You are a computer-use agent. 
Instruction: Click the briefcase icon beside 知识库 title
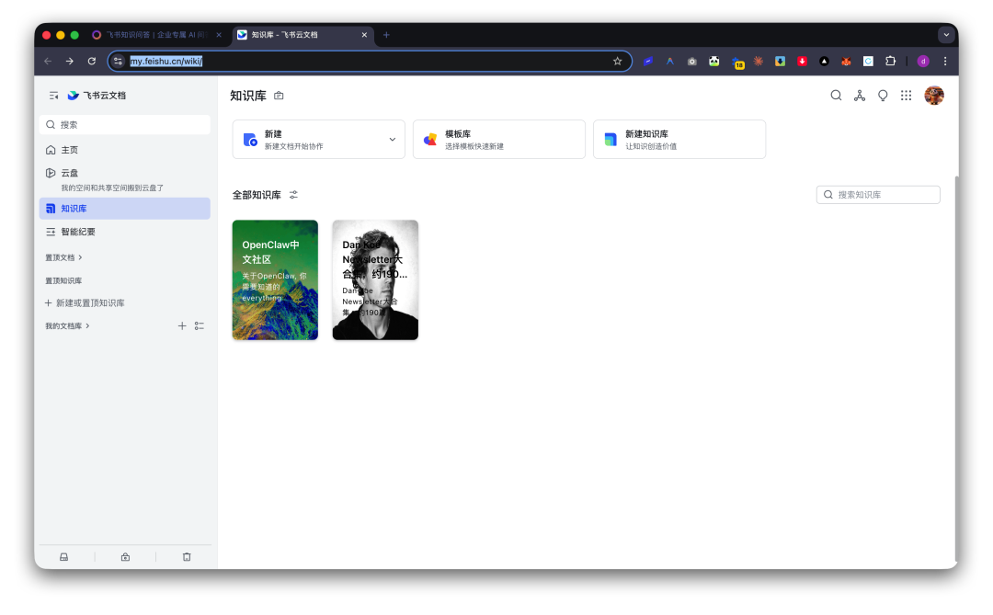[x=279, y=96]
